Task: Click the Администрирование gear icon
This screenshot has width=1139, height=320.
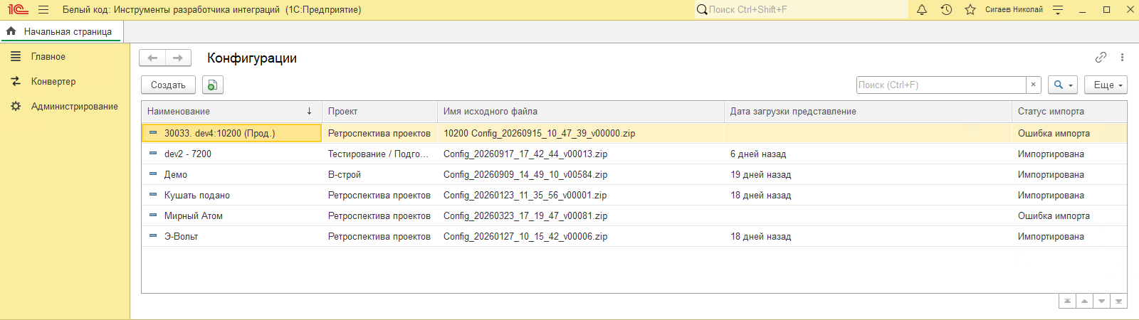Action: [16, 106]
